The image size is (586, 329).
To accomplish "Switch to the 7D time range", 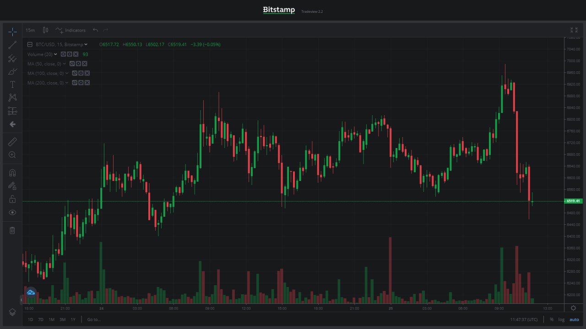I will 41,319.
